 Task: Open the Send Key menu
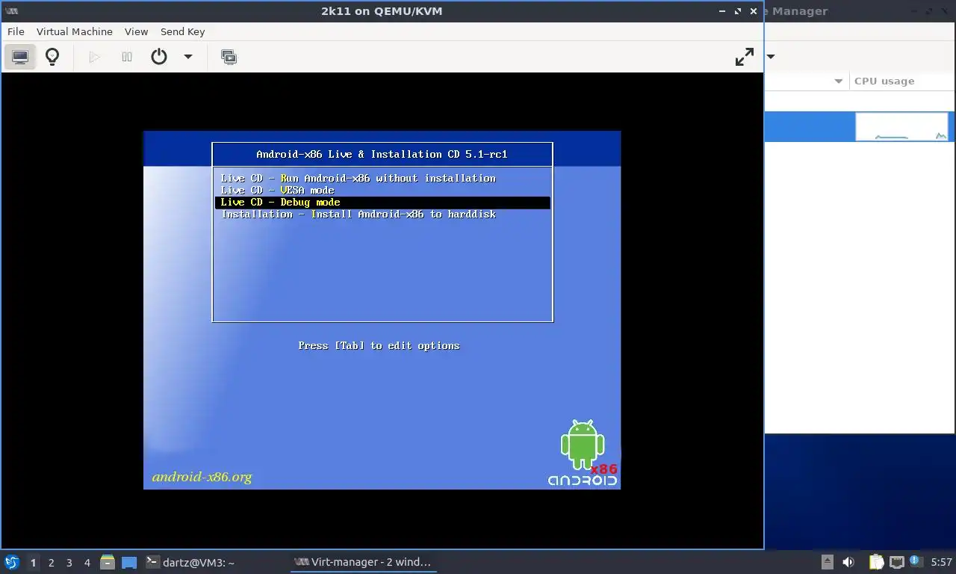point(182,31)
